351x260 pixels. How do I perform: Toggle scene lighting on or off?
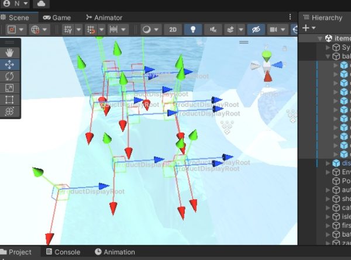[x=192, y=29]
